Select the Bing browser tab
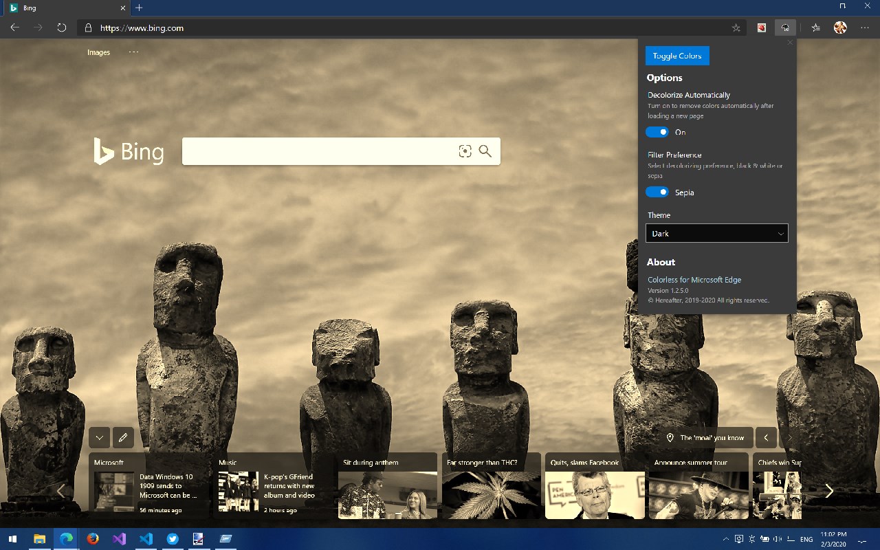This screenshot has width=880, height=550. (x=67, y=8)
